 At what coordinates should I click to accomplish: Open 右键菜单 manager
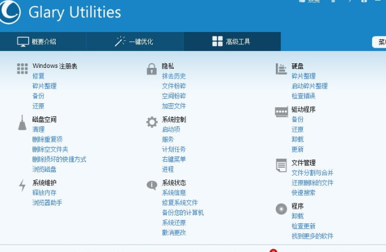click(x=174, y=159)
